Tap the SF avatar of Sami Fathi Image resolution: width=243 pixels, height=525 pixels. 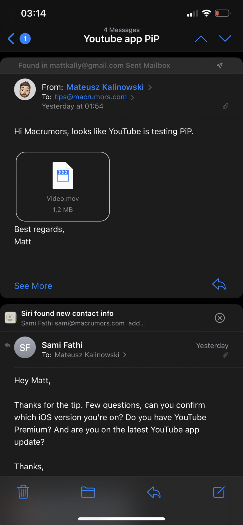[25, 347]
